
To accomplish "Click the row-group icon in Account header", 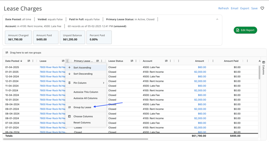I will pyautogui.click(x=166, y=61).
